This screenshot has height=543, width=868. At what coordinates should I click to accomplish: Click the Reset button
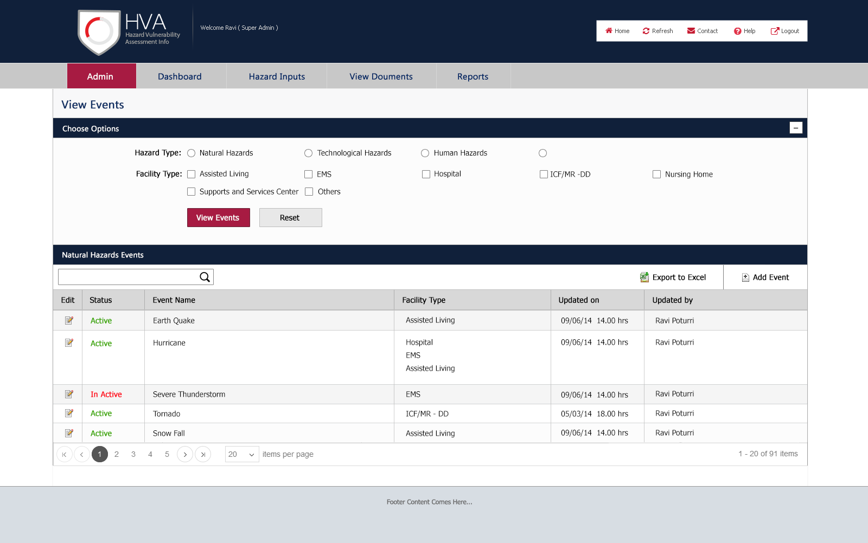[290, 218]
